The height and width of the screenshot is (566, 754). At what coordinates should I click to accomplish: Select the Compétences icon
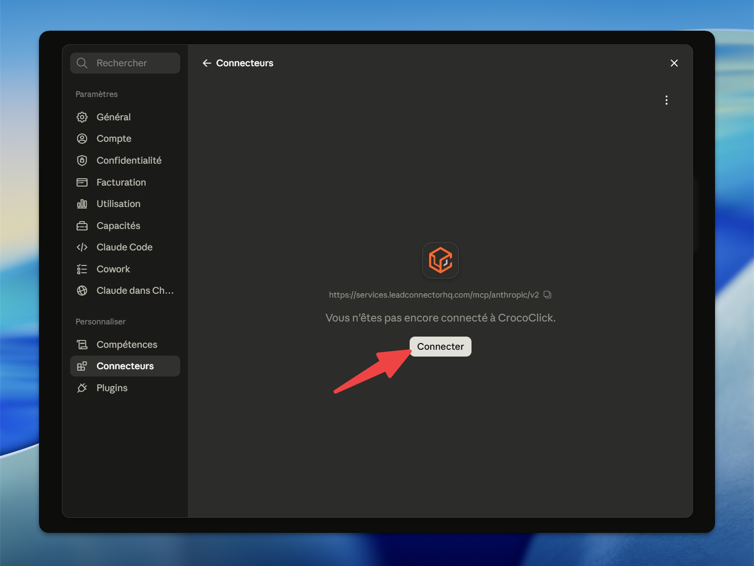(x=82, y=344)
